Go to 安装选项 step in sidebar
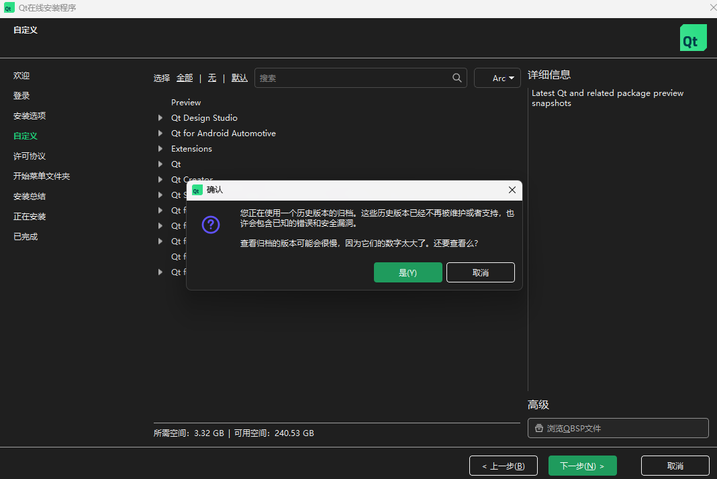 [x=30, y=116]
